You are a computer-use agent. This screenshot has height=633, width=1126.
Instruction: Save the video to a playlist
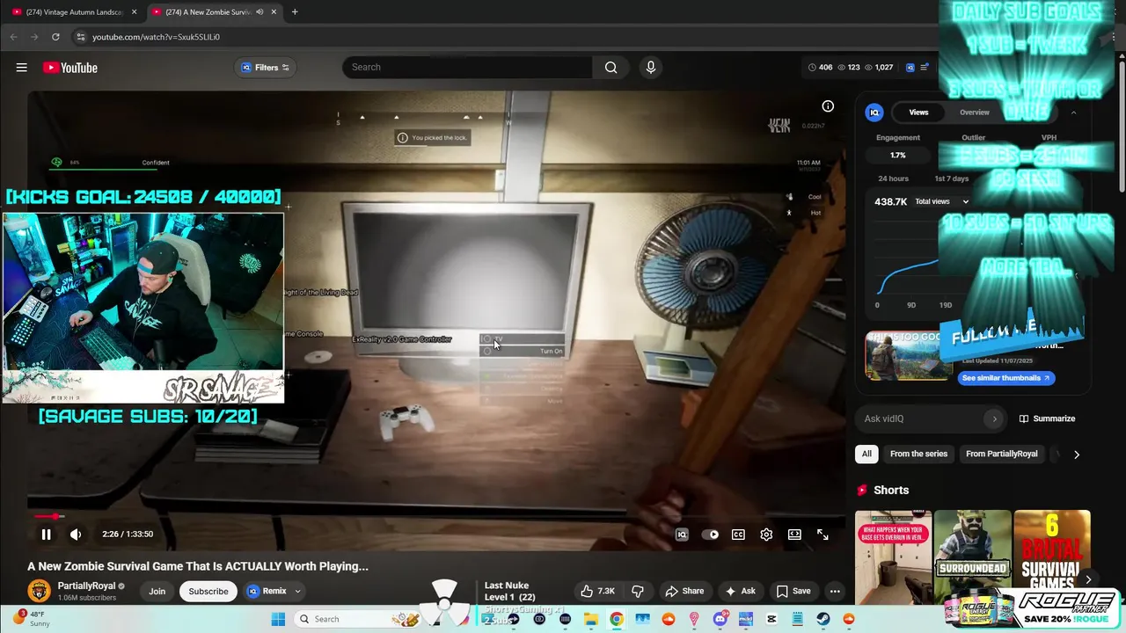point(793,591)
